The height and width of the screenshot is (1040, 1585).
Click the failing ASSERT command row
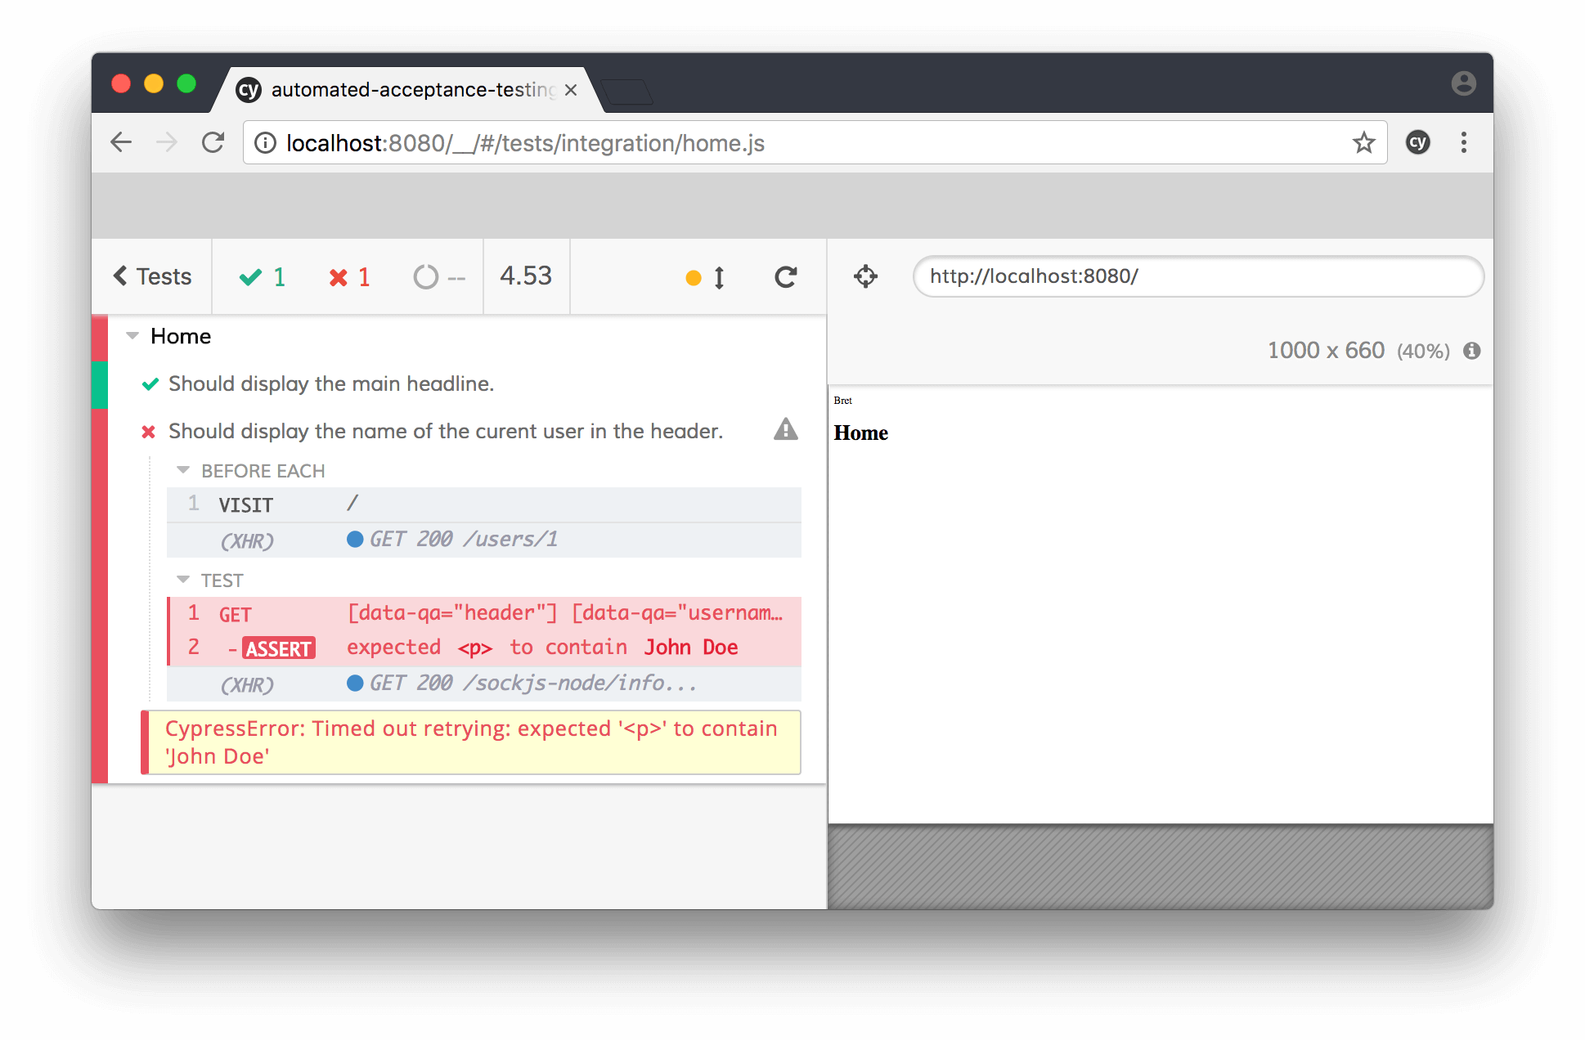[x=483, y=648]
